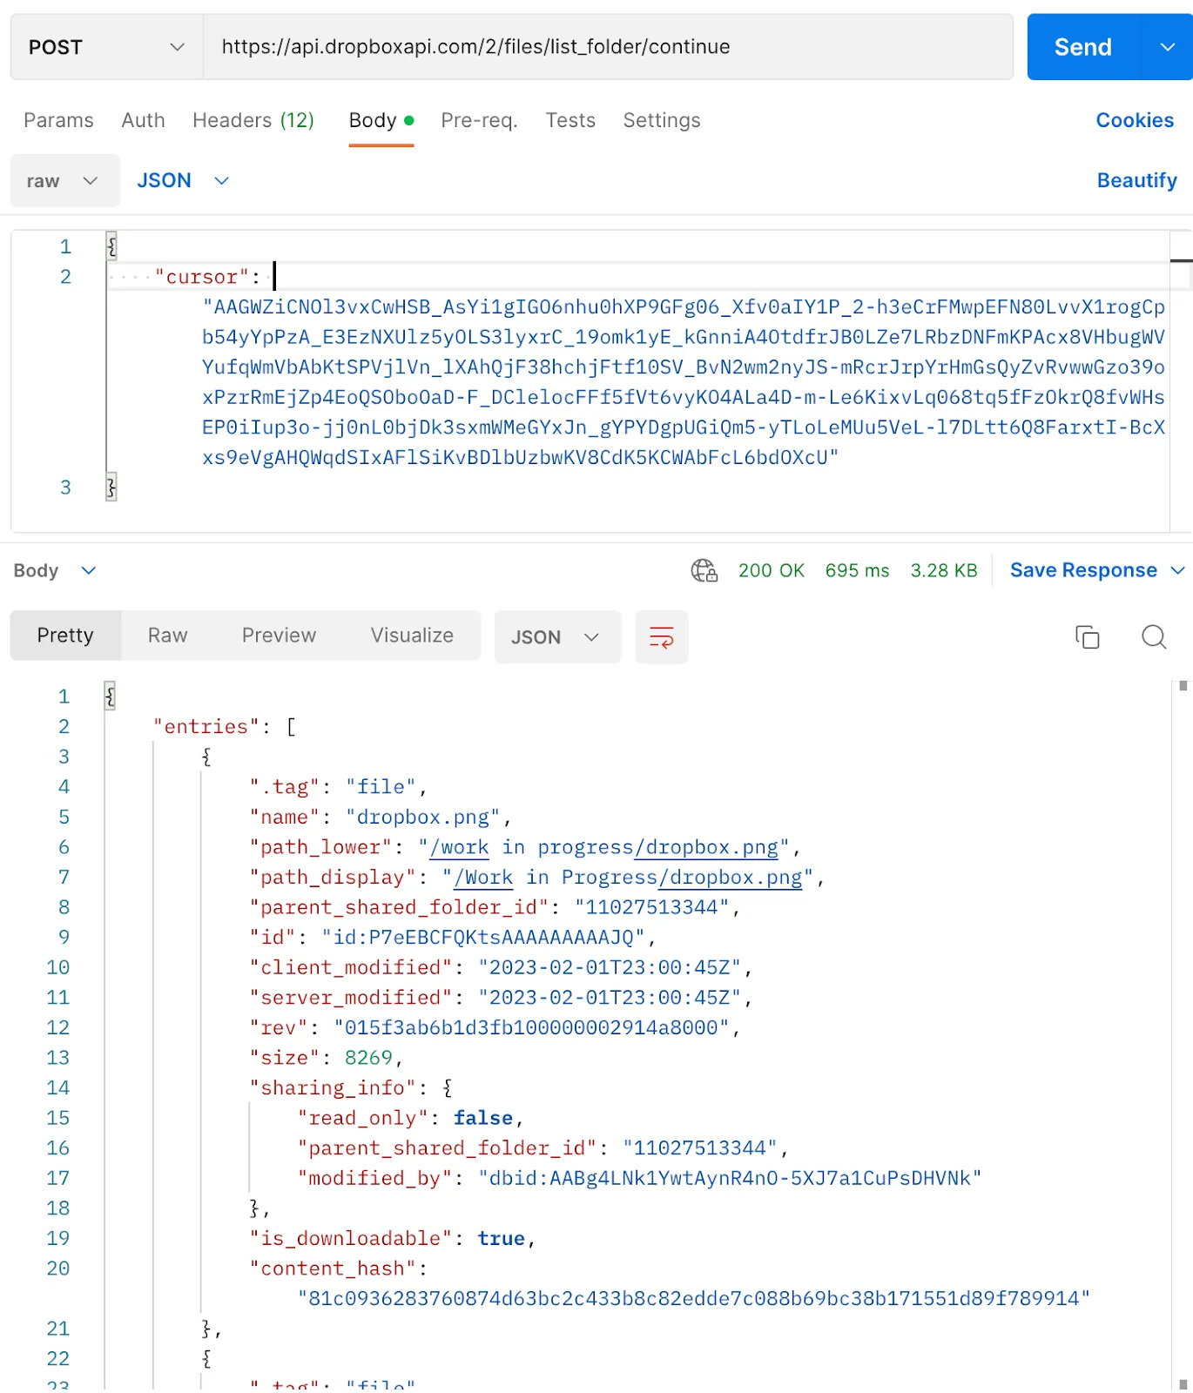Select the Visualize response view
Image resolution: width=1193 pixels, height=1393 pixels.
pyautogui.click(x=412, y=636)
